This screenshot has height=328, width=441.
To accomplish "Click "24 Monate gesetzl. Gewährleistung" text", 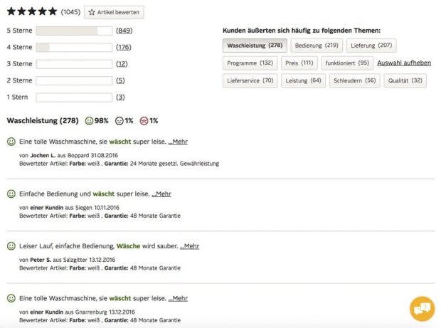I will 174,164.
